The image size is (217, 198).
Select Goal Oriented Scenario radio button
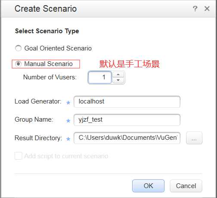tap(18, 48)
